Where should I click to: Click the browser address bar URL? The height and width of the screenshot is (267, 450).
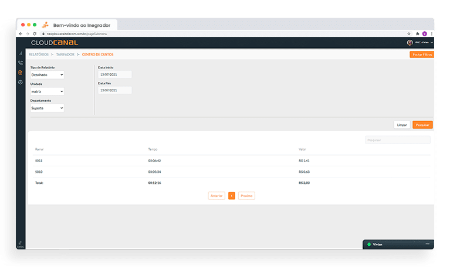point(77,34)
